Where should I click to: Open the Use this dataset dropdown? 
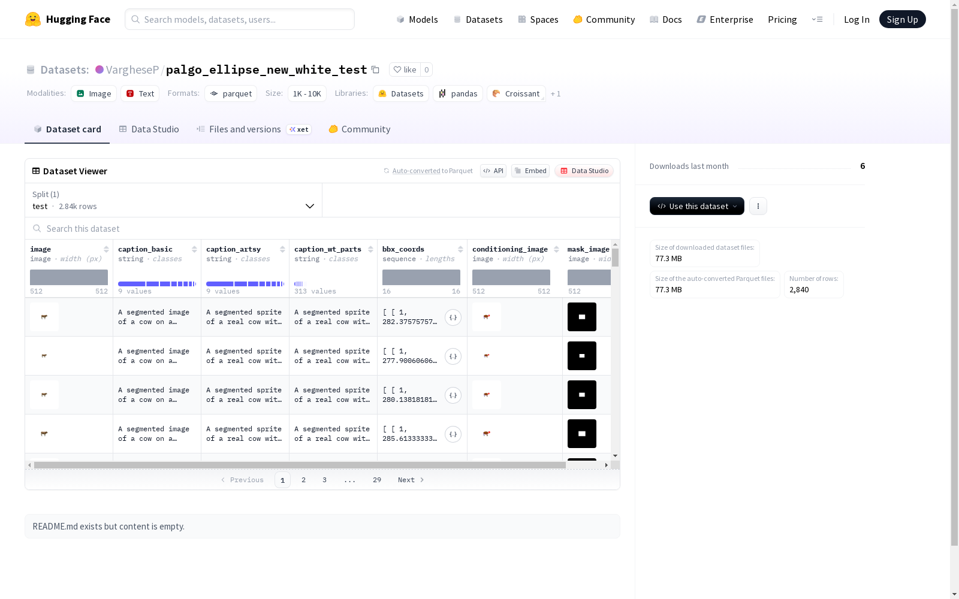click(697, 206)
